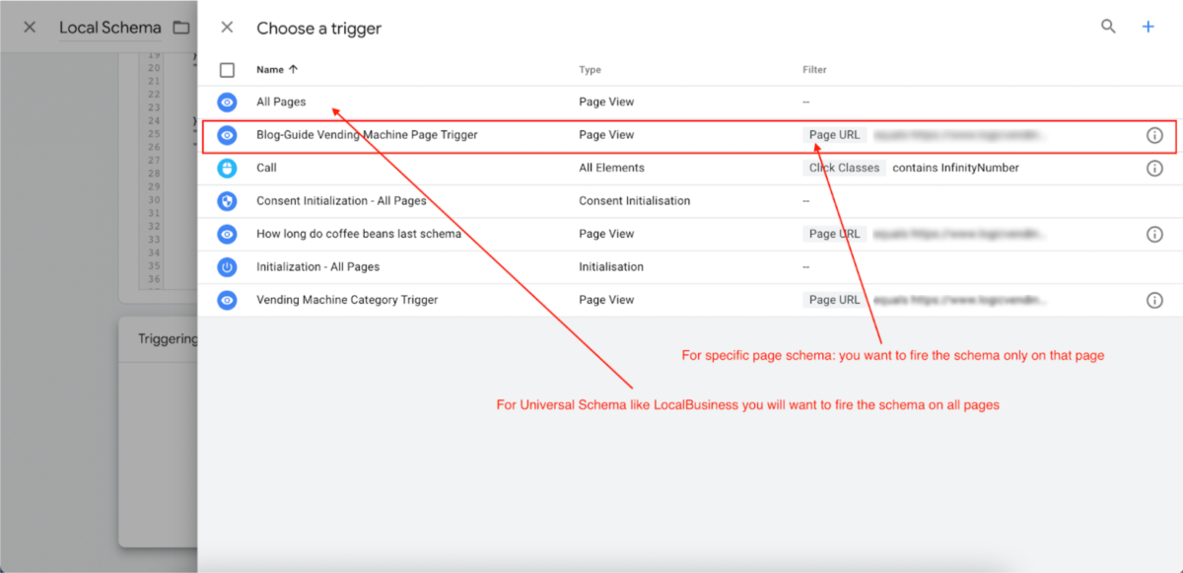Click the Choose a trigger heading
The height and width of the screenshot is (573, 1183).
click(x=318, y=29)
